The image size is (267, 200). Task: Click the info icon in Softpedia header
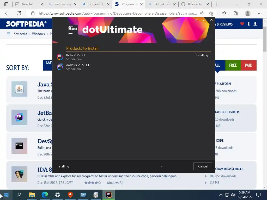tap(248, 24)
